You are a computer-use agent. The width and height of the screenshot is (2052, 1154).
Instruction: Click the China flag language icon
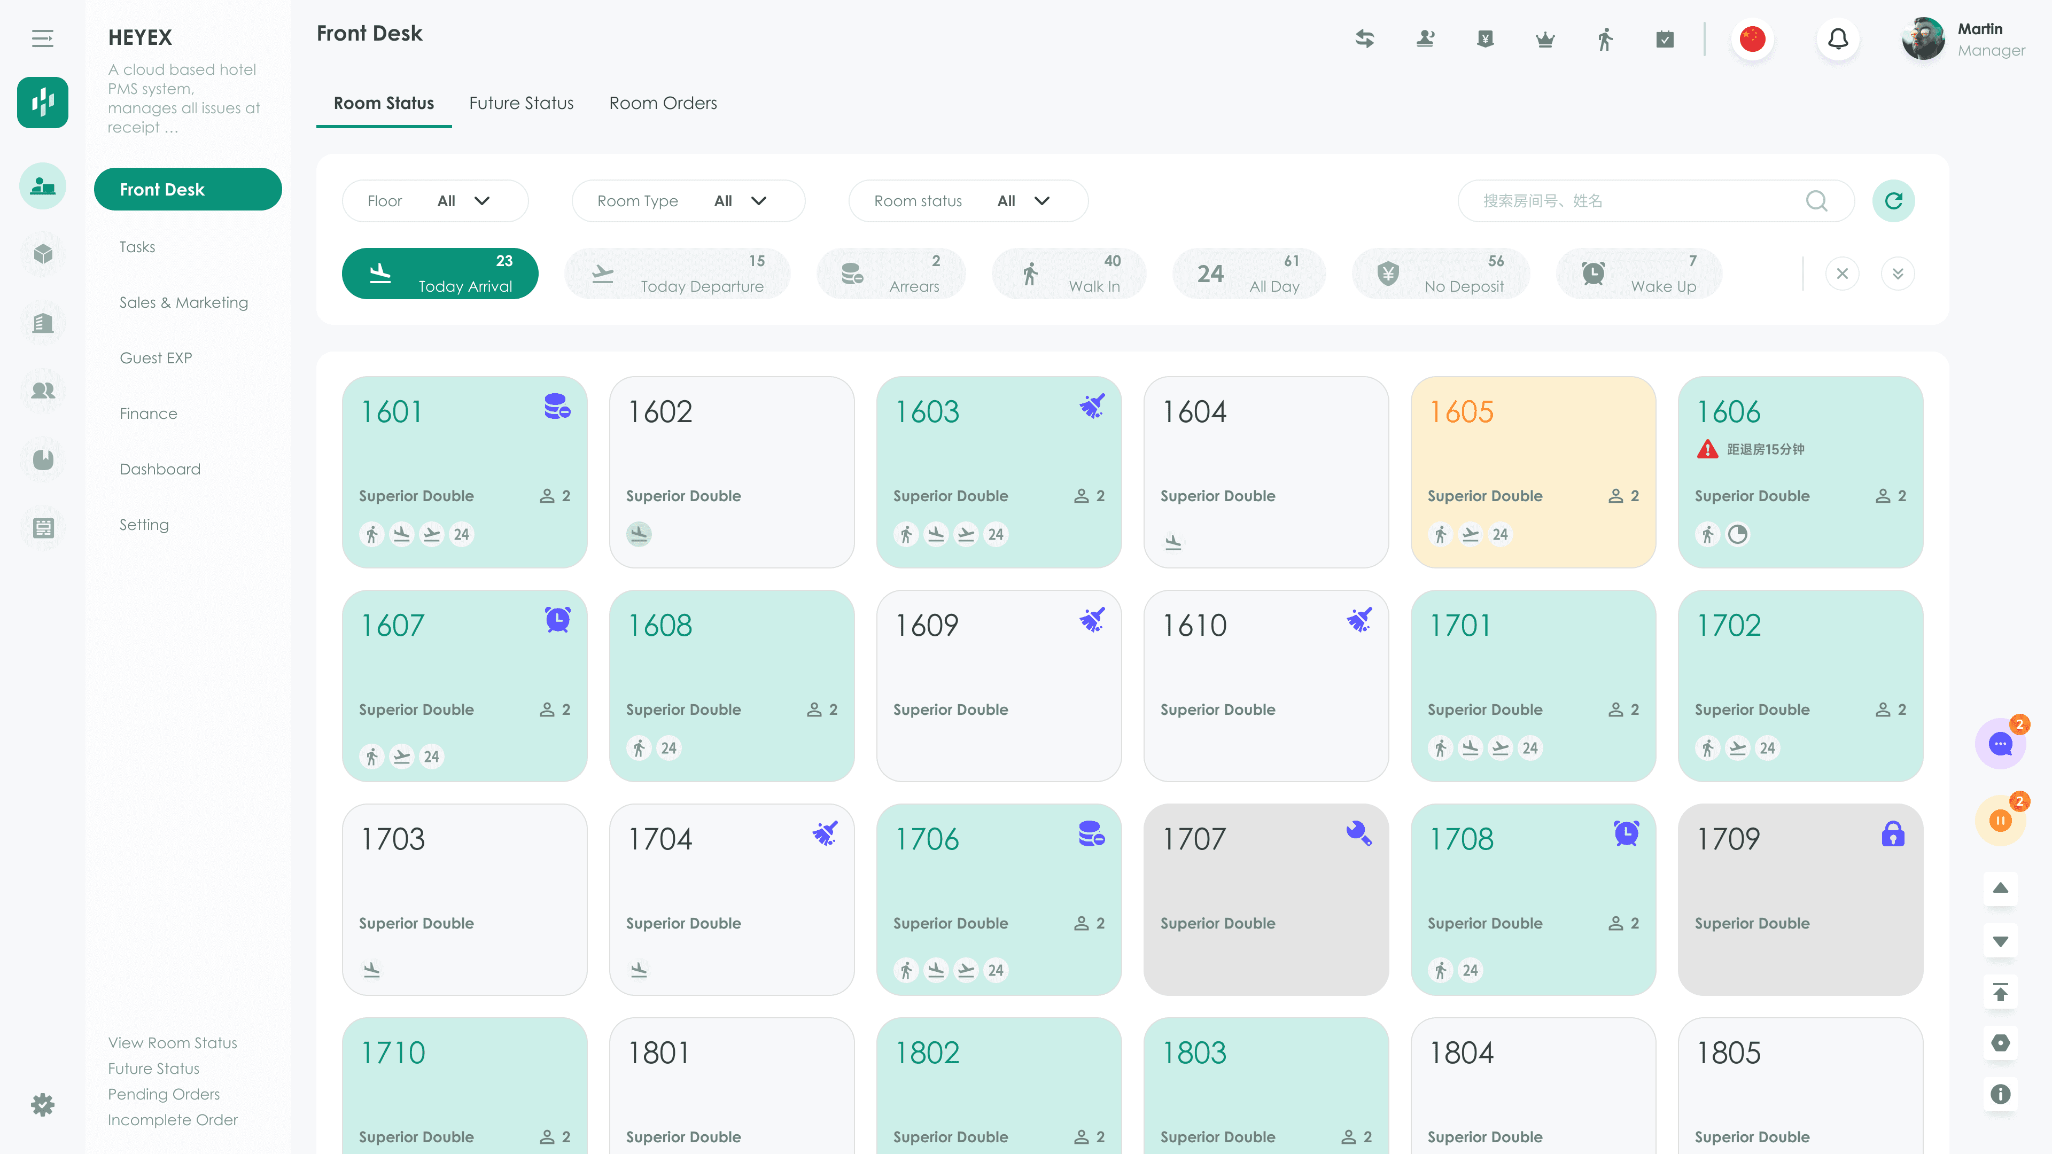(1752, 39)
